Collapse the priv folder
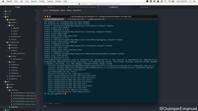Screen dimensions: 198x111 (x=3, y=82)
